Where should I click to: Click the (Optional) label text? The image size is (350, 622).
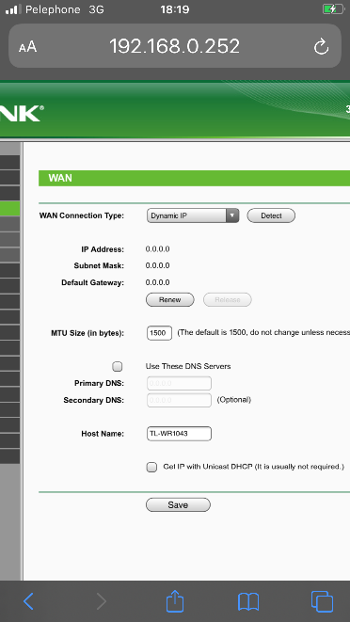[x=233, y=400]
